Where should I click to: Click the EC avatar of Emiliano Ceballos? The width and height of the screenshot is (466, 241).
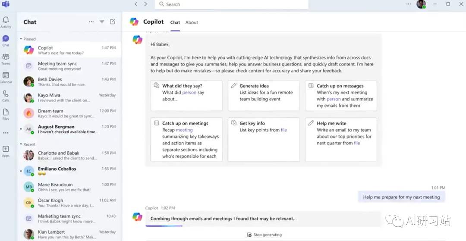click(x=29, y=171)
